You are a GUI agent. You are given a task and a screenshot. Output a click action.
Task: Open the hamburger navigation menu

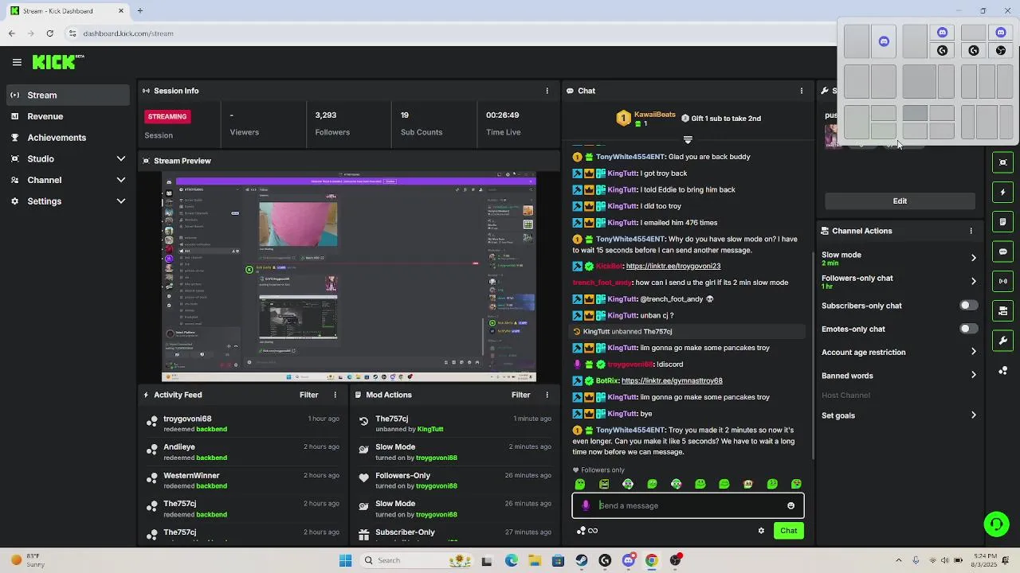[x=17, y=62]
